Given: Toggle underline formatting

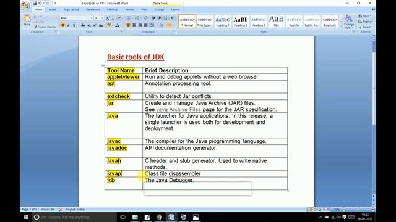Looking at the screenshot, I should pos(74,25).
